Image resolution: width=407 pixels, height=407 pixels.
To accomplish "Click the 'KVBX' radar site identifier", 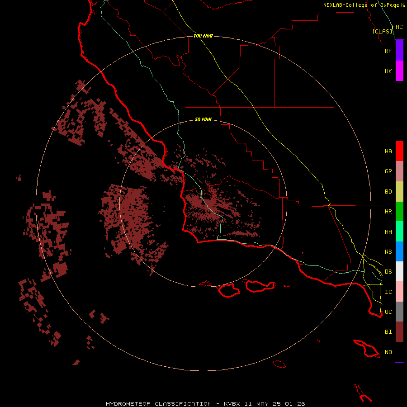I will click(232, 404).
